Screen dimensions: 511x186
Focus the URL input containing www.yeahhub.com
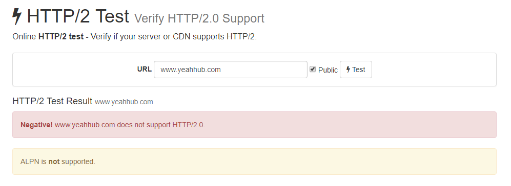pyautogui.click(x=231, y=69)
